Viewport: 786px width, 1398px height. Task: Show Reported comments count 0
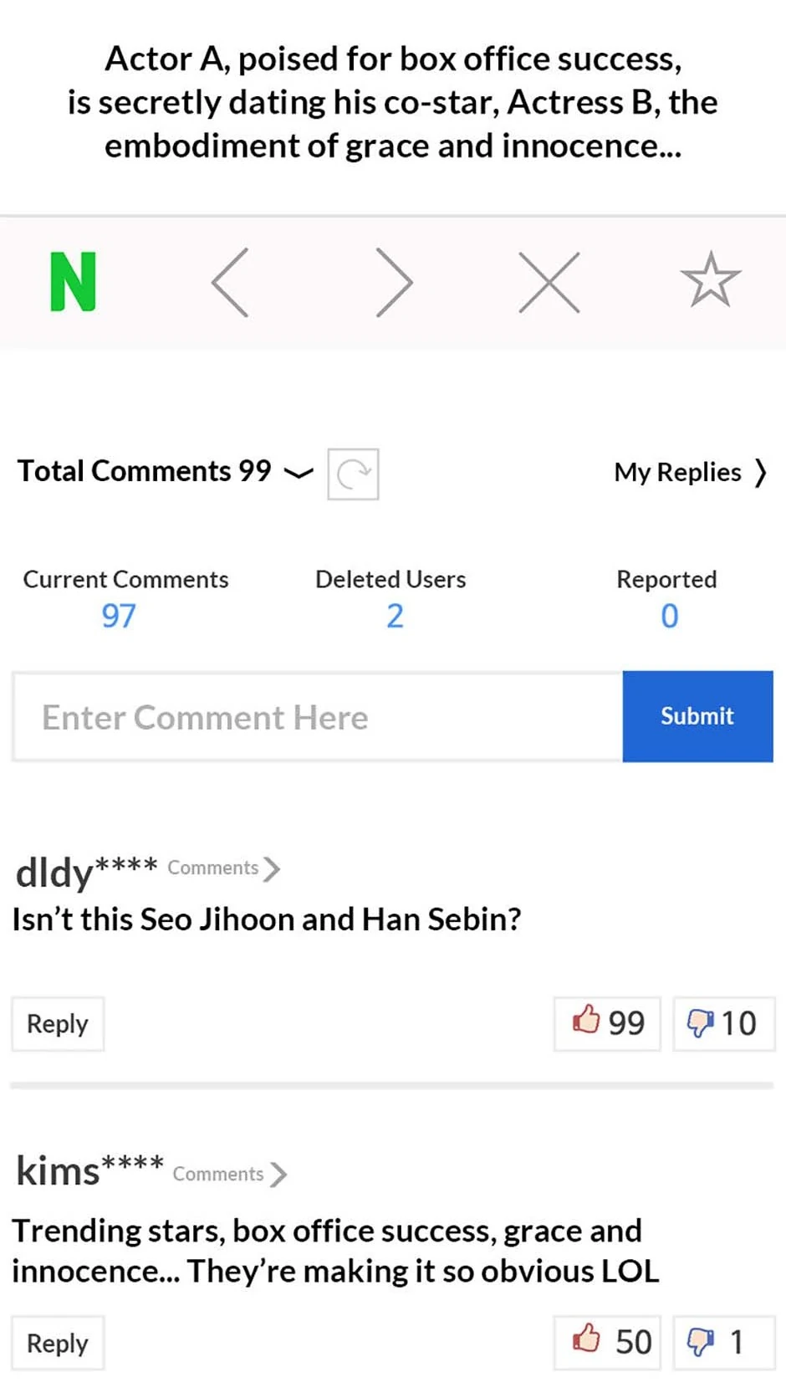click(669, 616)
